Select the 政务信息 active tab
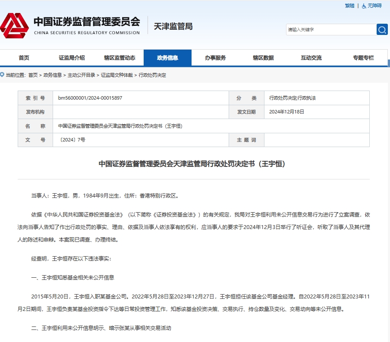 (167, 58)
